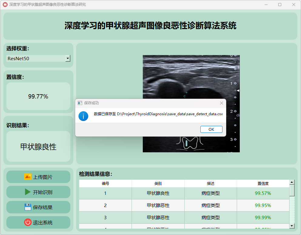Click the 编号 column header
301x235 pixels.
click(x=105, y=184)
